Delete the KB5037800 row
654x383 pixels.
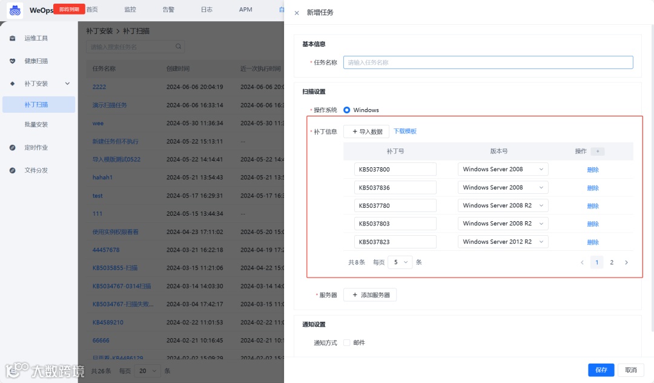(593, 170)
